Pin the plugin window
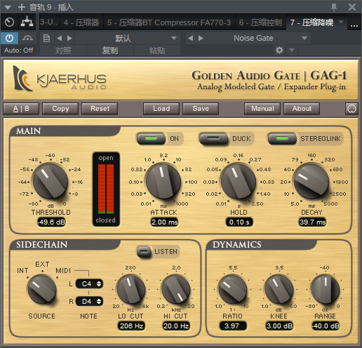Viewport: 362px width, 348px height. [334, 7]
